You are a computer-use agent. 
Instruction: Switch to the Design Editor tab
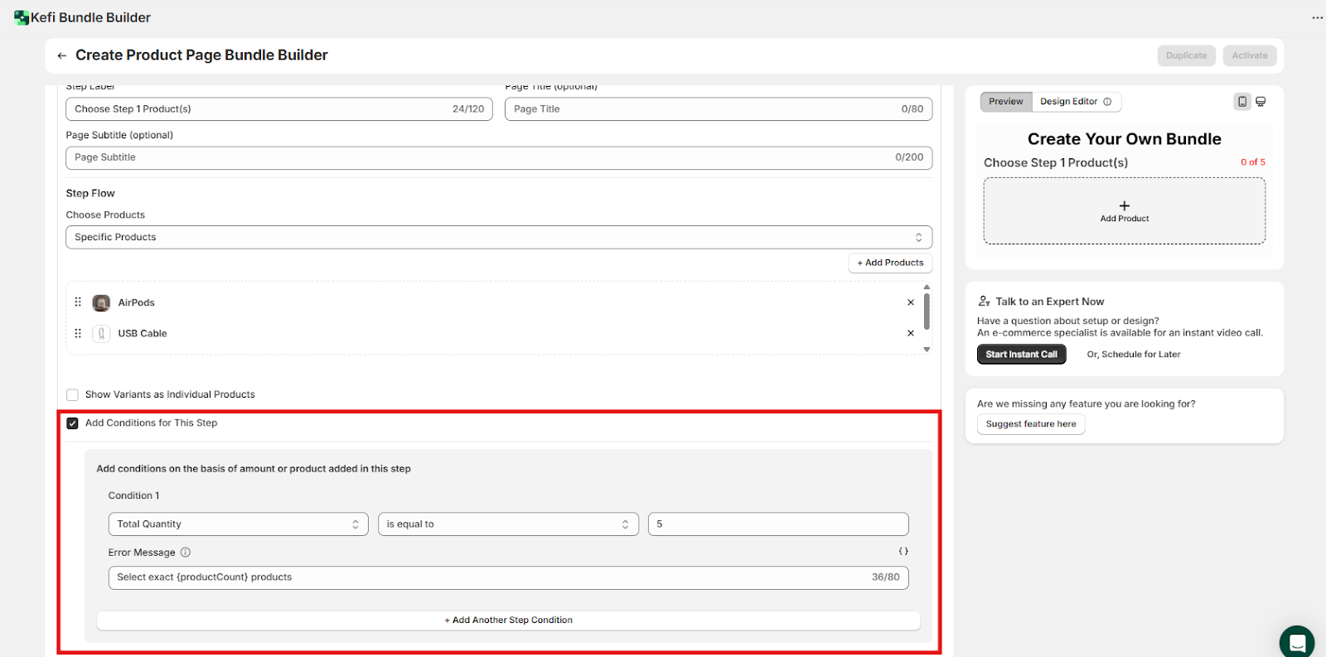pos(1075,102)
